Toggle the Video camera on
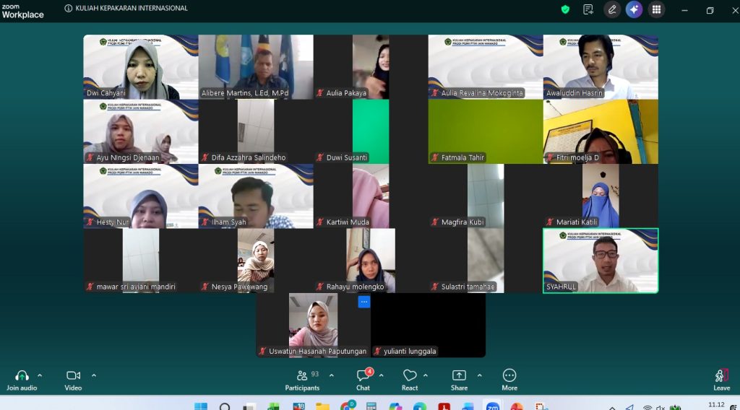Image resolution: width=740 pixels, height=410 pixels. point(73,380)
